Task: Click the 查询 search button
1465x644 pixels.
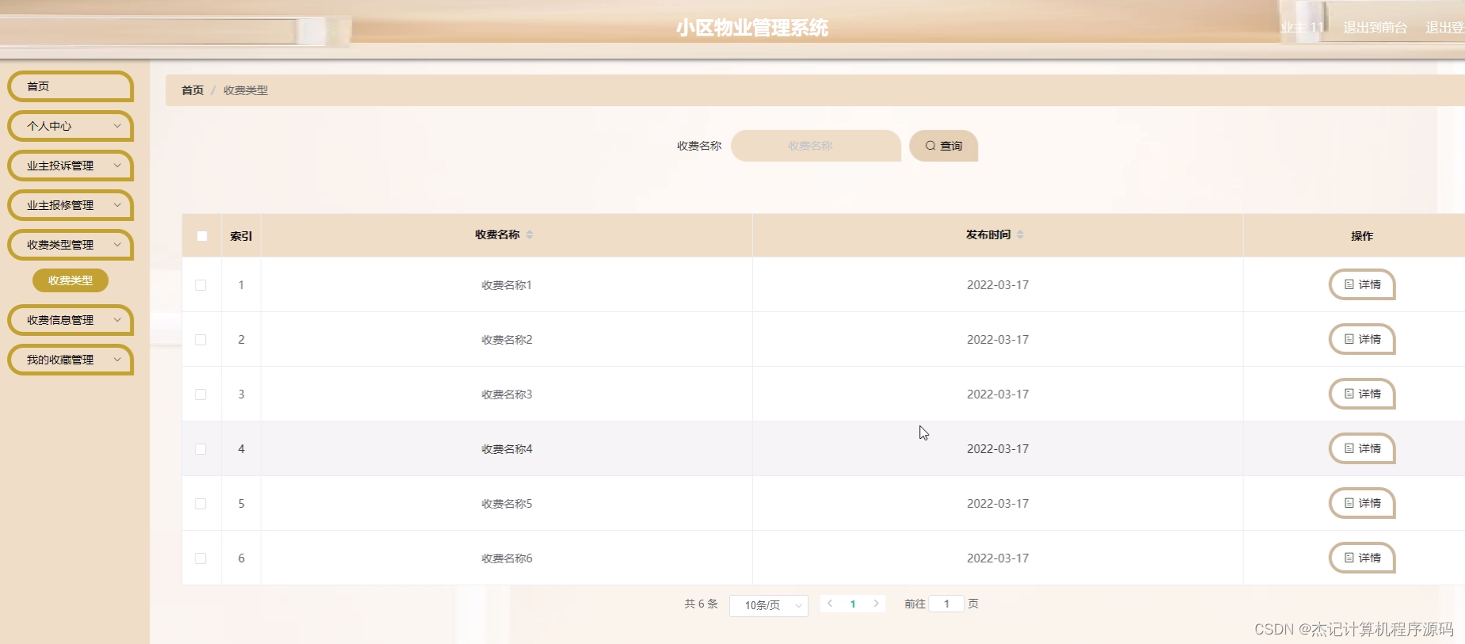Action: coord(943,146)
